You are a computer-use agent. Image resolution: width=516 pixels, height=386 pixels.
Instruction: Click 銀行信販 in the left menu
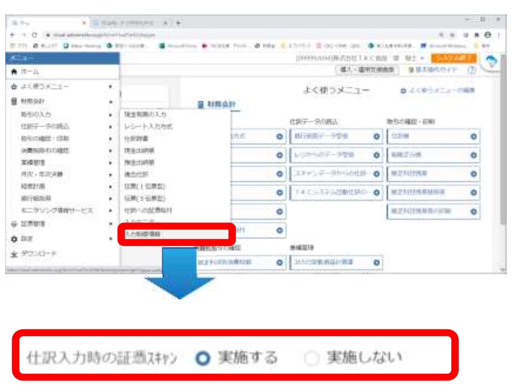tap(36, 198)
